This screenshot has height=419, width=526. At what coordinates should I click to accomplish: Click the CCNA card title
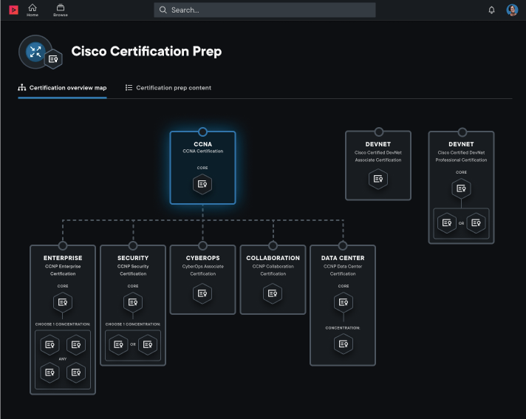(202, 144)
